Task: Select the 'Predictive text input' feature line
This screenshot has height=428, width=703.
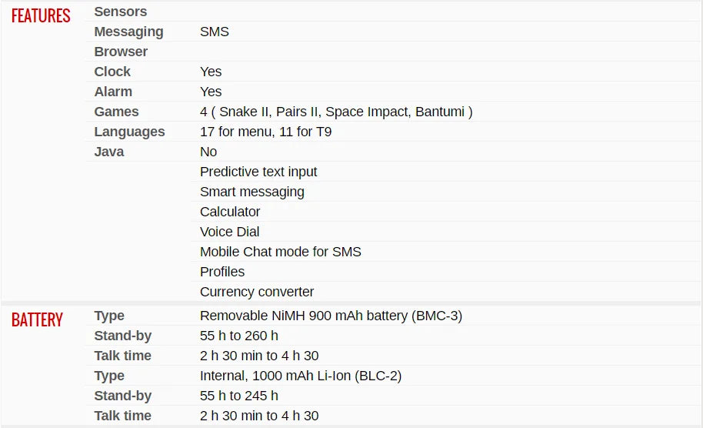Action: (258, 172)
